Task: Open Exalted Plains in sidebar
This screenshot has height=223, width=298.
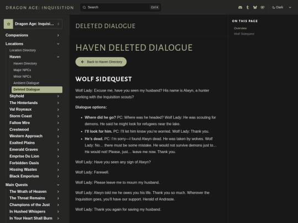Action: click(22, 143)
